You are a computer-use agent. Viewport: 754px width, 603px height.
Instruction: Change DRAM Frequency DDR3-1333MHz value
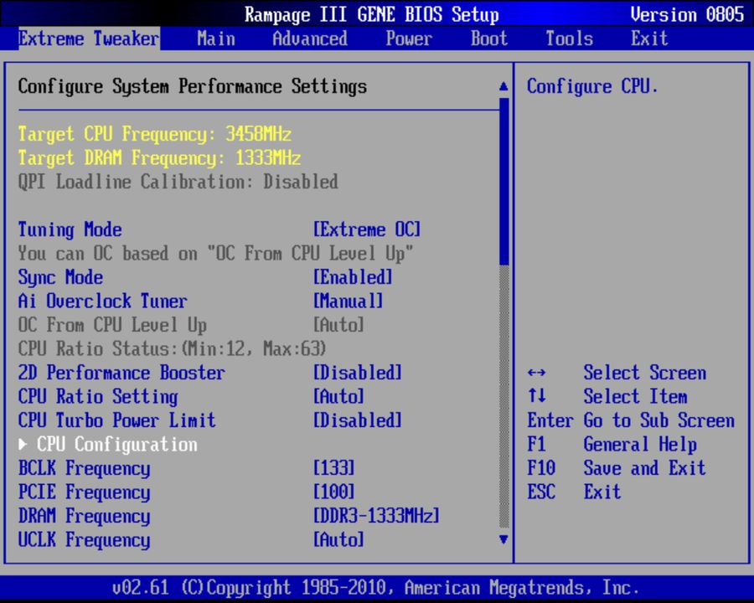376,516
